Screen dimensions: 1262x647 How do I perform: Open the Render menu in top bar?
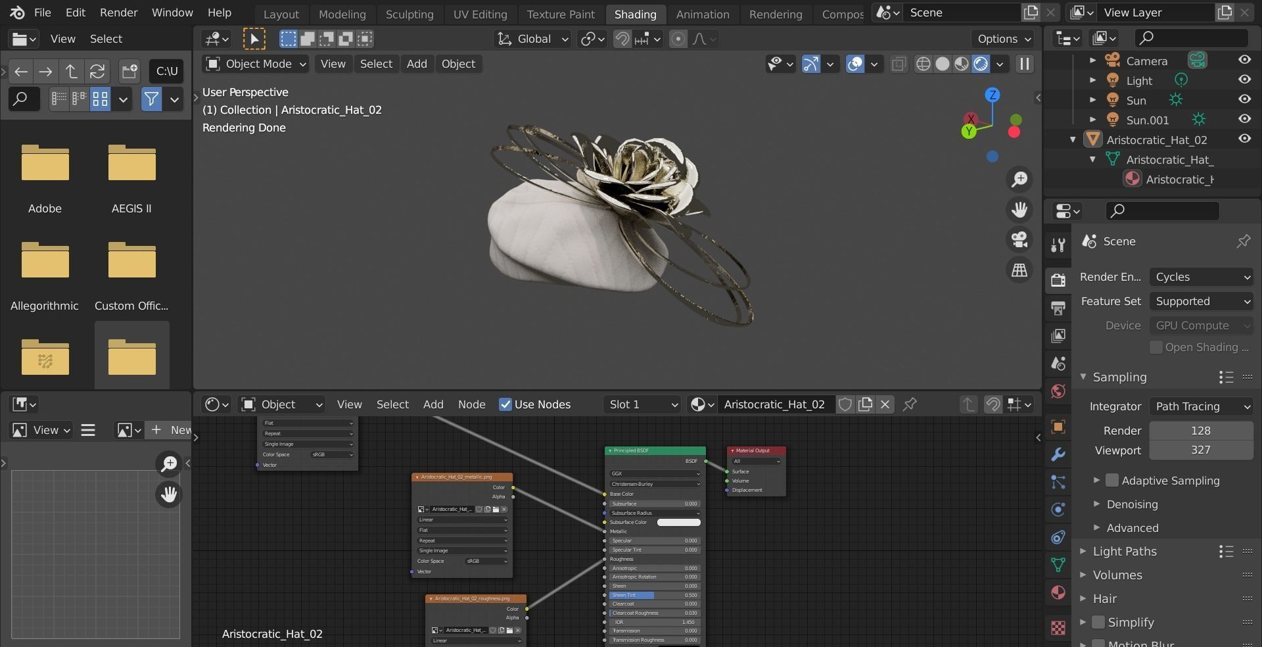(x=118, y=12)
